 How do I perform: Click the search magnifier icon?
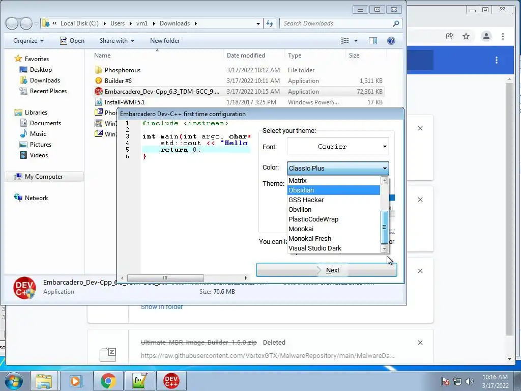coord(396,23)
